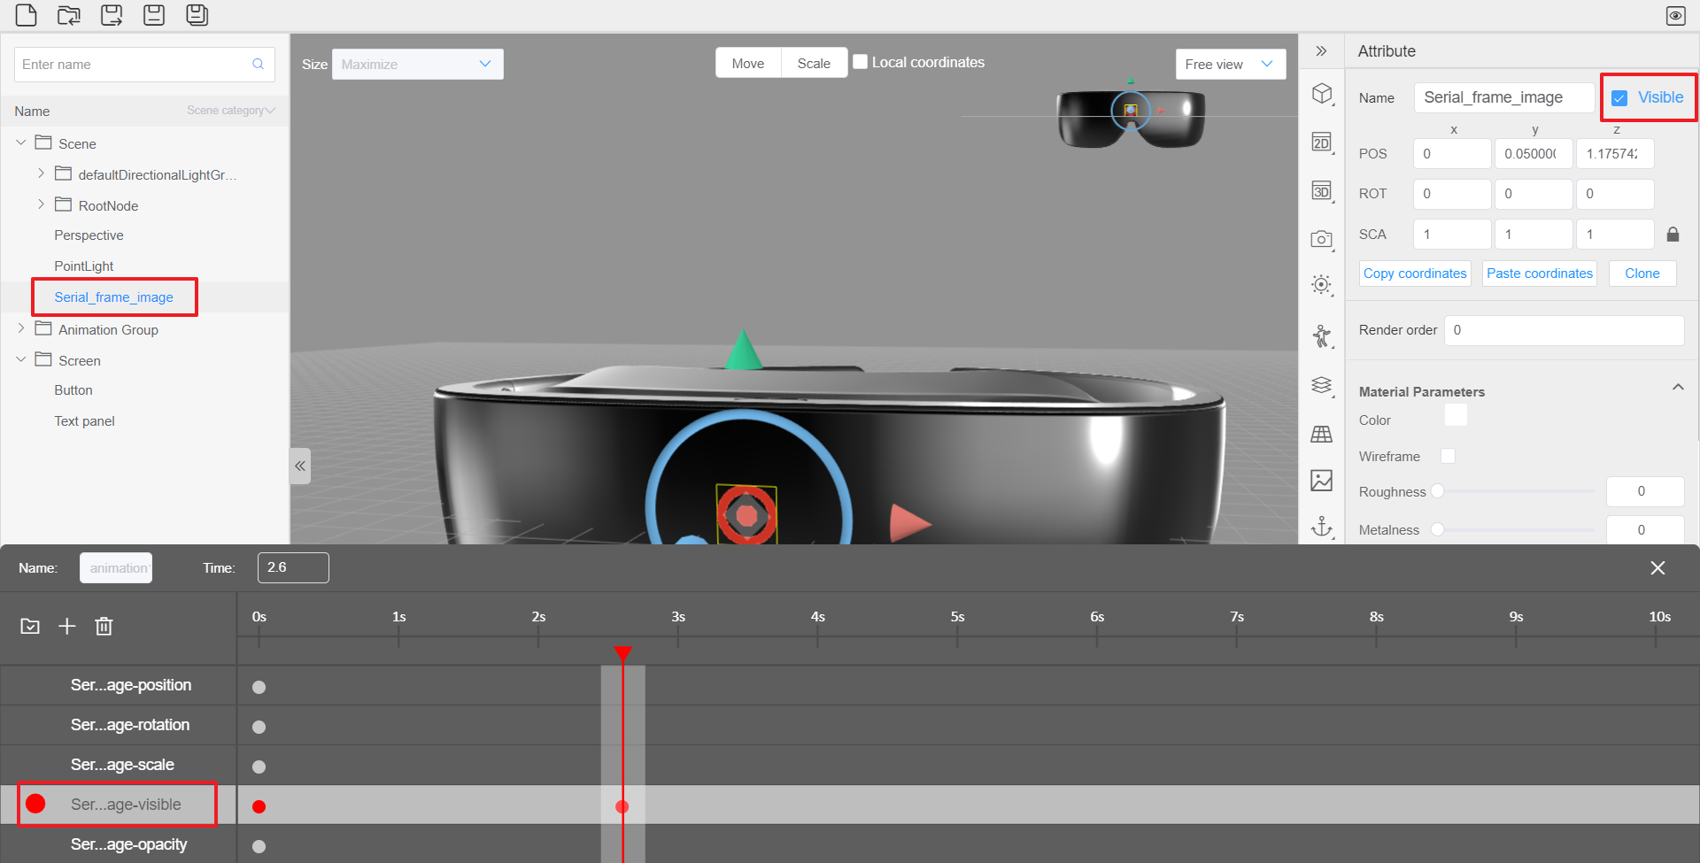The width and height of the screenshot is (1700, 863).
Task: Open the material Color swatch
Action: (1456, 415)
